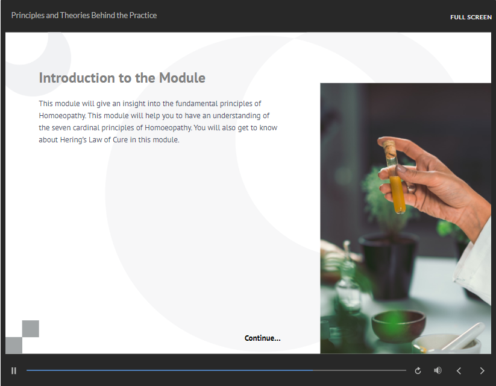Select the 'Introduction to the Module' heading
This screenshot has width=496, height=386.
(122, 78)
